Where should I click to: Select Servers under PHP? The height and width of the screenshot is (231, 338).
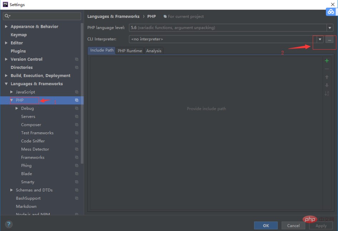28,116
